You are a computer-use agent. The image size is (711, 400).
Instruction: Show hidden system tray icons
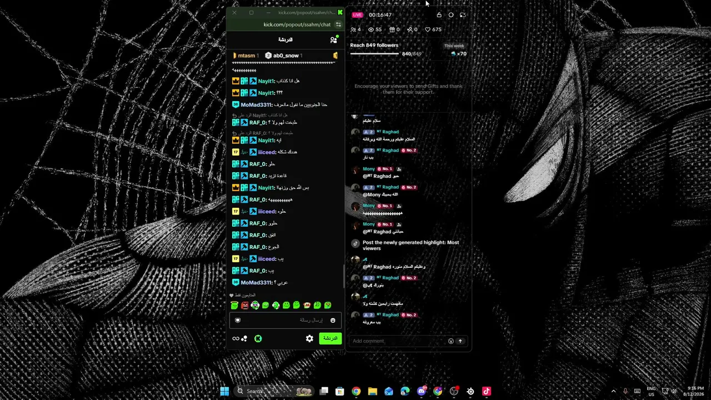tap(613, 391)
